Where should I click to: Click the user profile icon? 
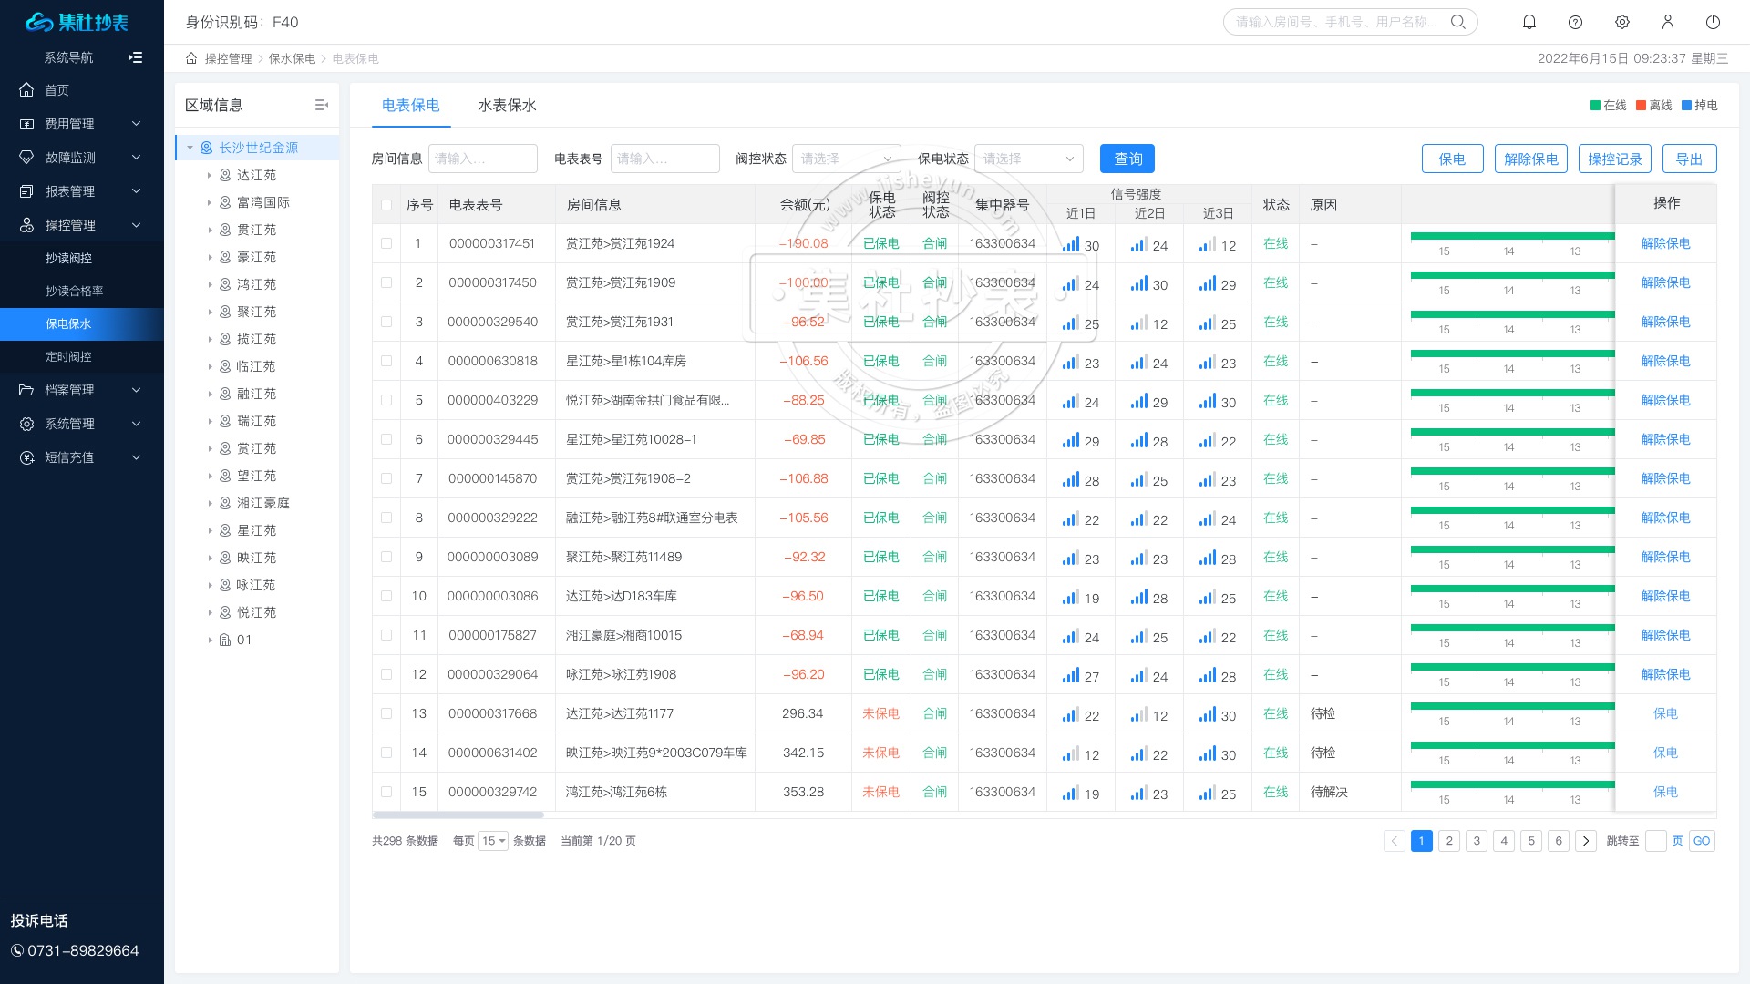pyautogui.click(x=1667, y=22)
